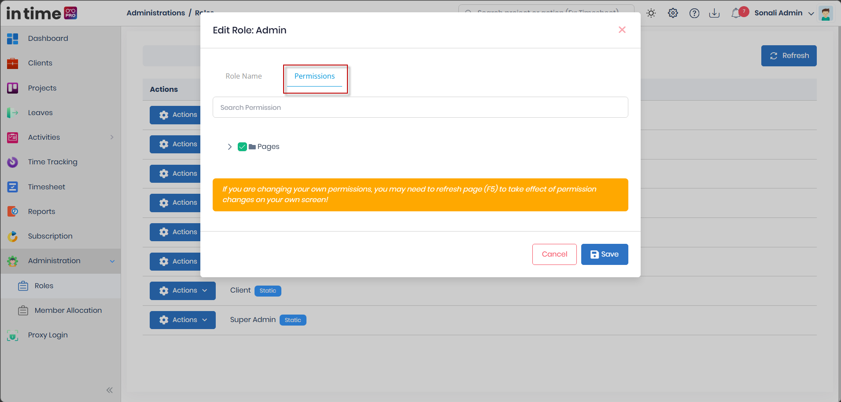This screenshot has height=402, width=841.
Task: Click the user avatar picture
Action: point(826,13)
